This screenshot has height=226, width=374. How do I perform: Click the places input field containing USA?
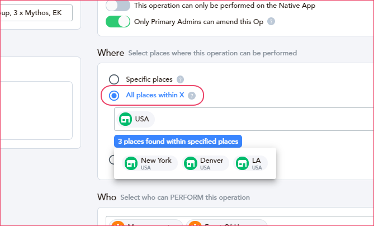pyautogui.click(x=244, y=119)
